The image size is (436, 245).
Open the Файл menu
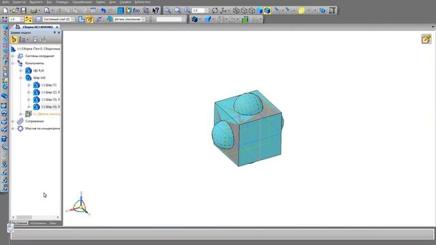click(5, 2)
